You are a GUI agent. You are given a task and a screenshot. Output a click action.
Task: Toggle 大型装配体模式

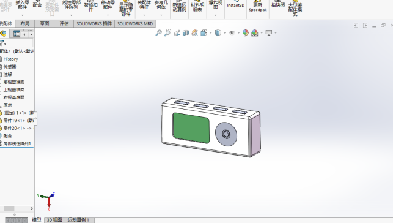pos(295,9)
